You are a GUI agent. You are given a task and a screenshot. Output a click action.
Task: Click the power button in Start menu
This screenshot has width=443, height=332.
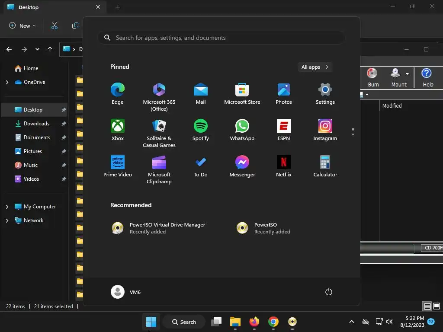pyautogui.click(x=329, y=292)
